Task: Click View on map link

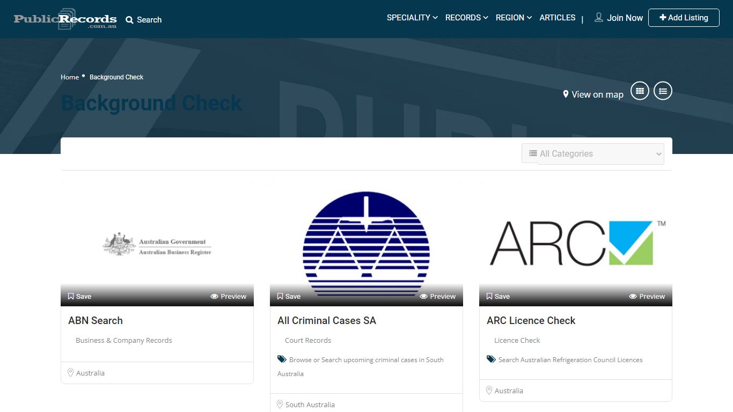Action: pyautogui.click(x=597, y=94)
